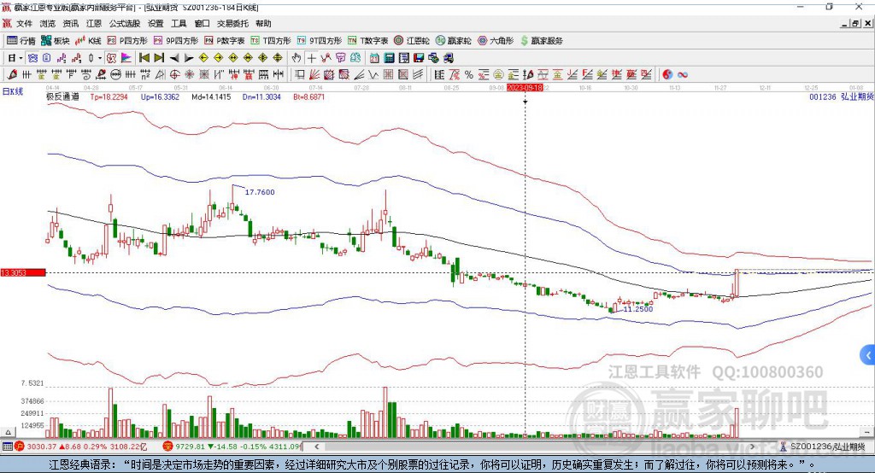Viewport: 875px width, 473px height.
Task: Click the volume panel up-triangle button
Action: pyautogui.click(x=9, y=432)
